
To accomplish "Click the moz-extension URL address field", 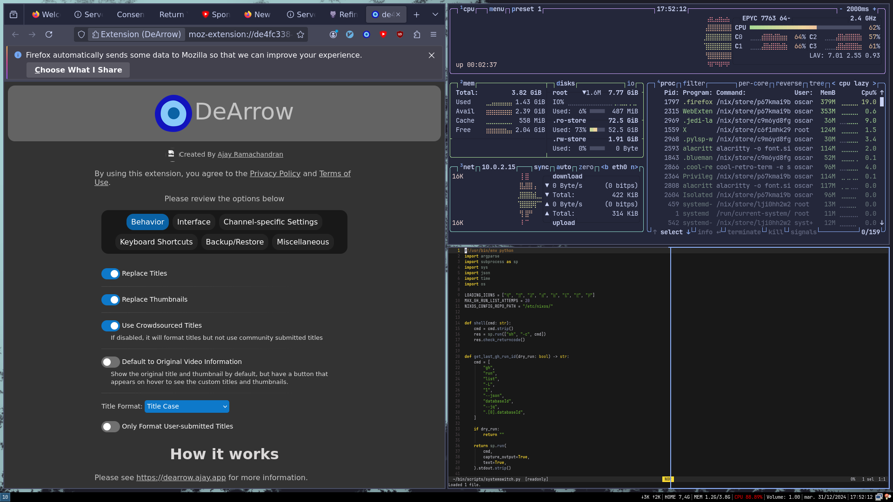I will [x=240, y=34].
